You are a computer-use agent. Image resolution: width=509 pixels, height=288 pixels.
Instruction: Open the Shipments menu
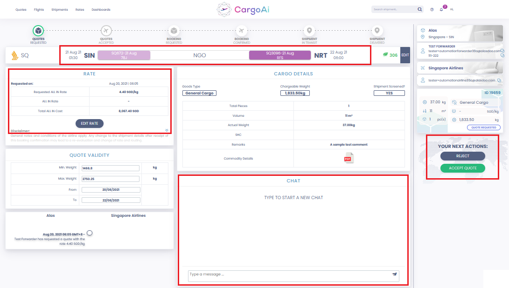pos(59,10)
